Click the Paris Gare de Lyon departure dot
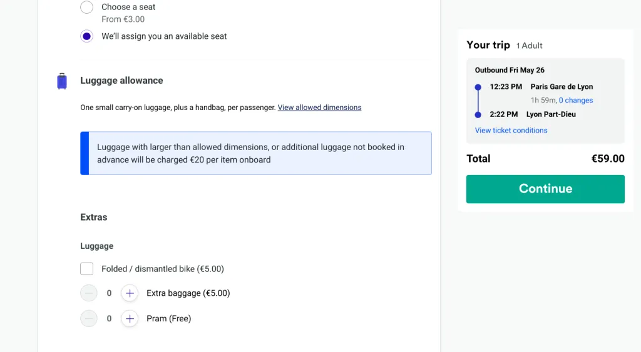This screenshot has height=352, width=641. [x=478, y=87]
